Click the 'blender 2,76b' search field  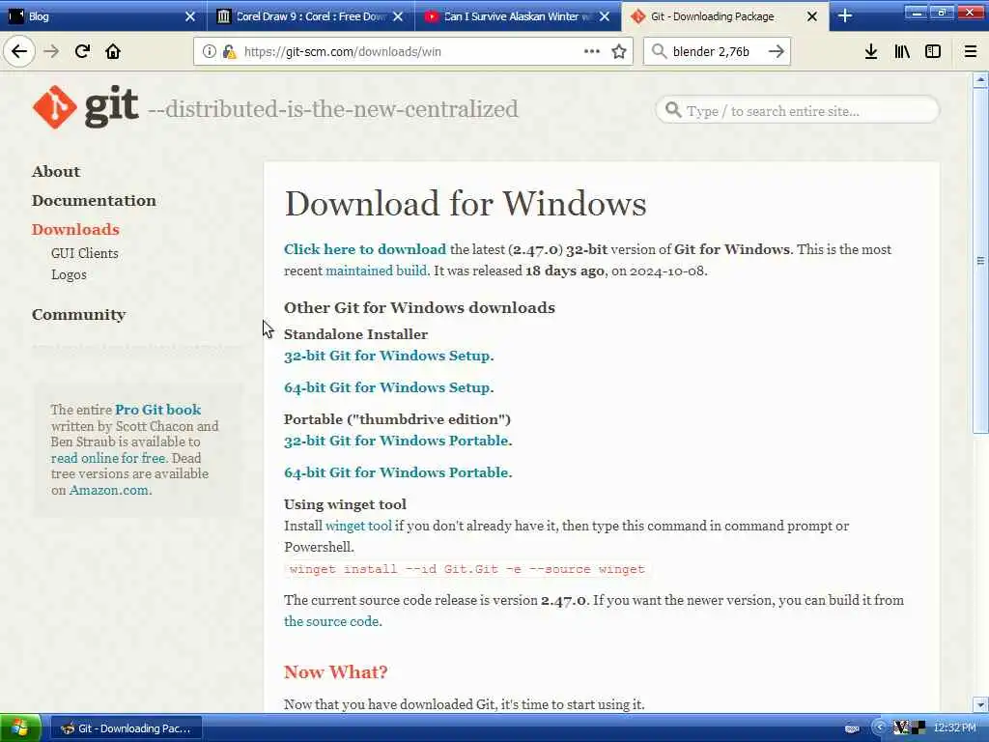pyautogui.click(x=716, y=52)
